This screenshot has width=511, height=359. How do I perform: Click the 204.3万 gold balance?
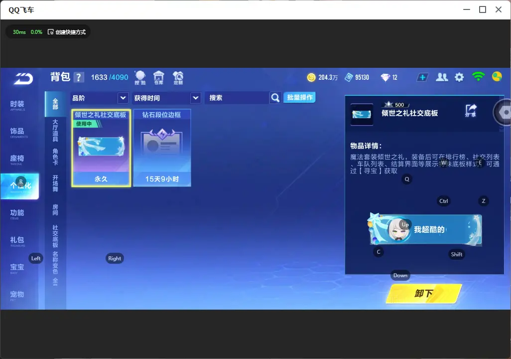click(x=328, y=77)
